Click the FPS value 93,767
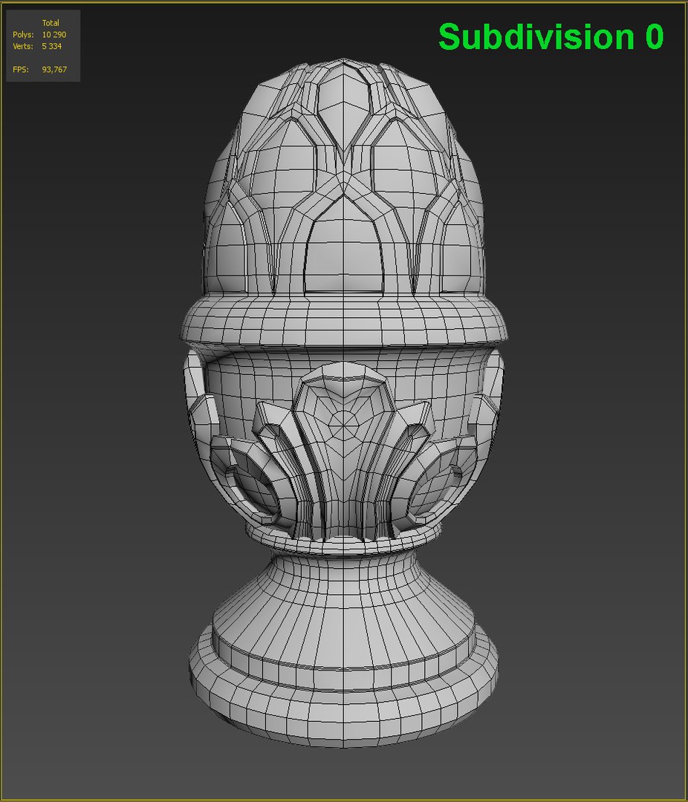Screen dimensions: 688x802 point(54,70)
